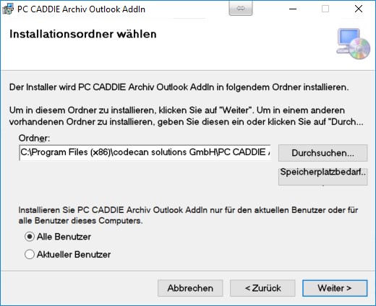This screenshot has width=376, height=306.
Task: Close the installer with the X button
Action: pyautogui.click(x=359, y=9)
